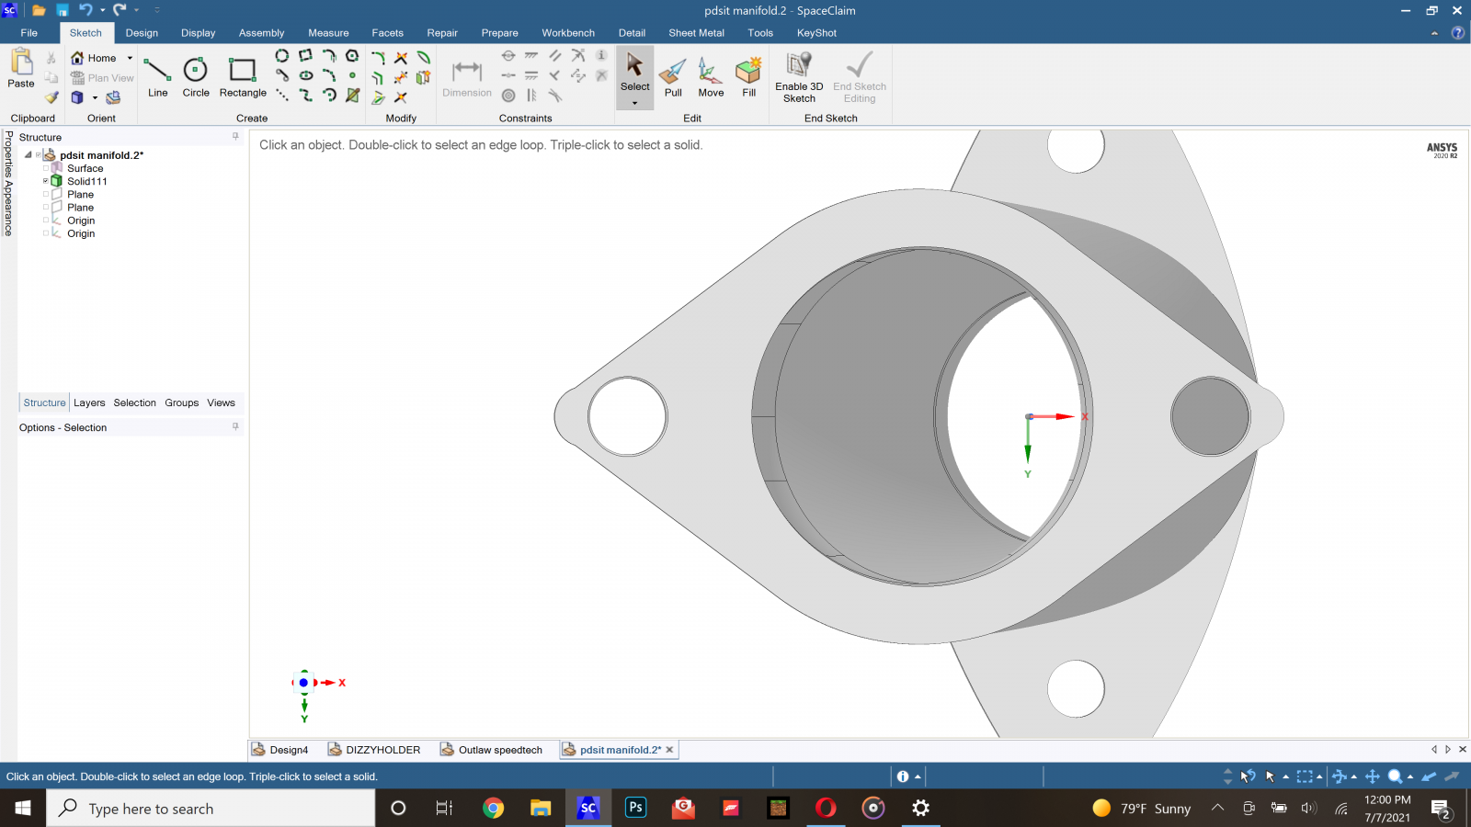Activate the Pull tool
1471x827 pixels.
click(x=673, y=77)
